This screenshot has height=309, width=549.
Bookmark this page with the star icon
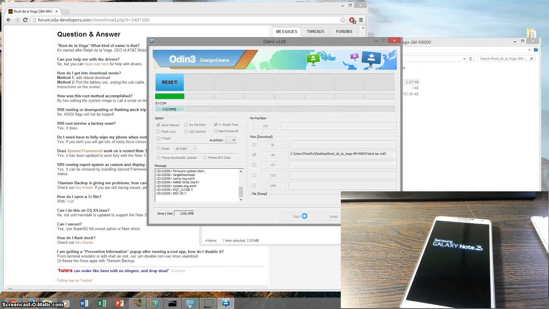[x=342, y=20]
